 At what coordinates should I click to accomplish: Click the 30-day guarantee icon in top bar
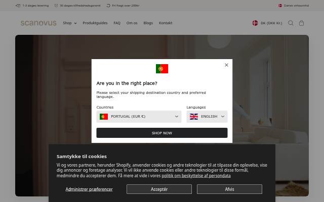pos(56,6)
